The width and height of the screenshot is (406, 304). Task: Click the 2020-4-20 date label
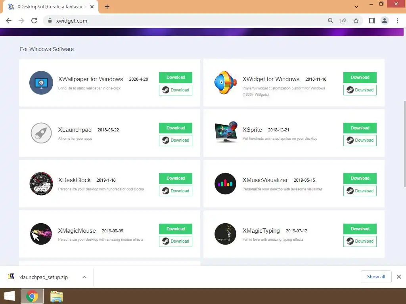[138, 79]
